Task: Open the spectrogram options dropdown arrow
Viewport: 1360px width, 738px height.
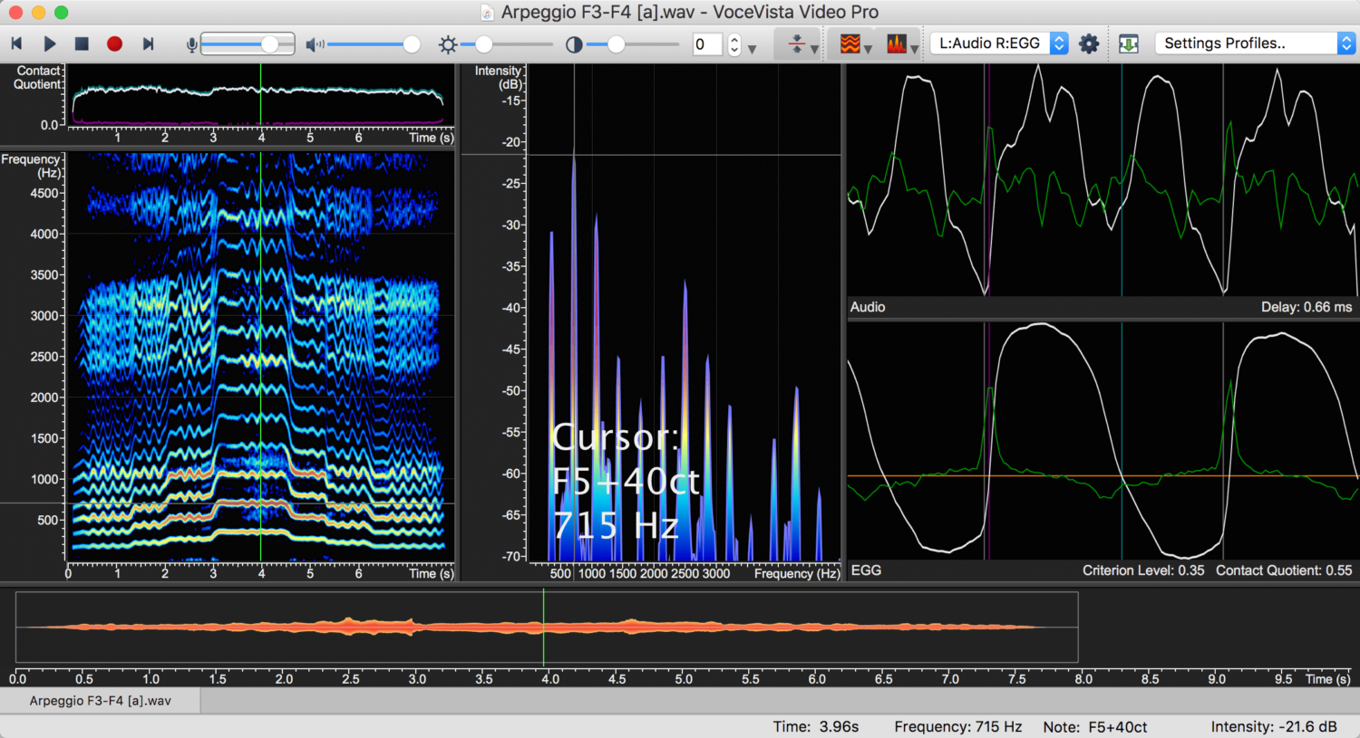Action: (x=868, y=47)
